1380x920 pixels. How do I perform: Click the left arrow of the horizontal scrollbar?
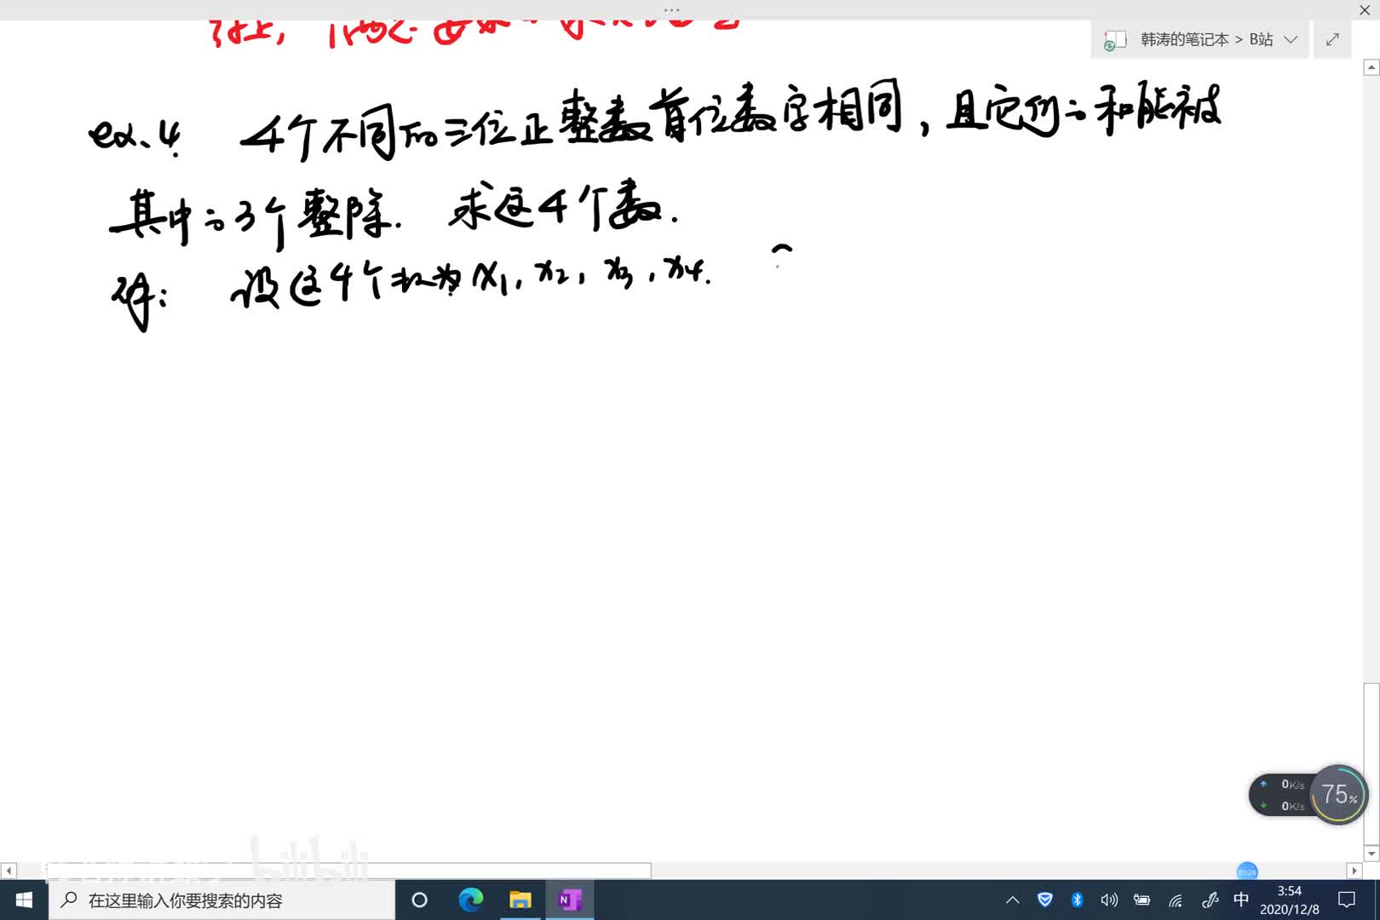9,871
